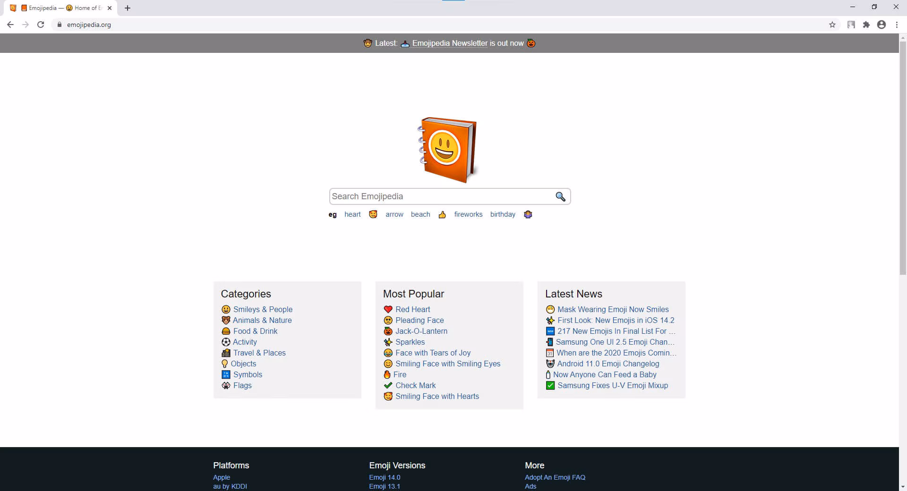Click the Check Mark emoji icon
Screen dimensions: 907x491
point(388,386)
